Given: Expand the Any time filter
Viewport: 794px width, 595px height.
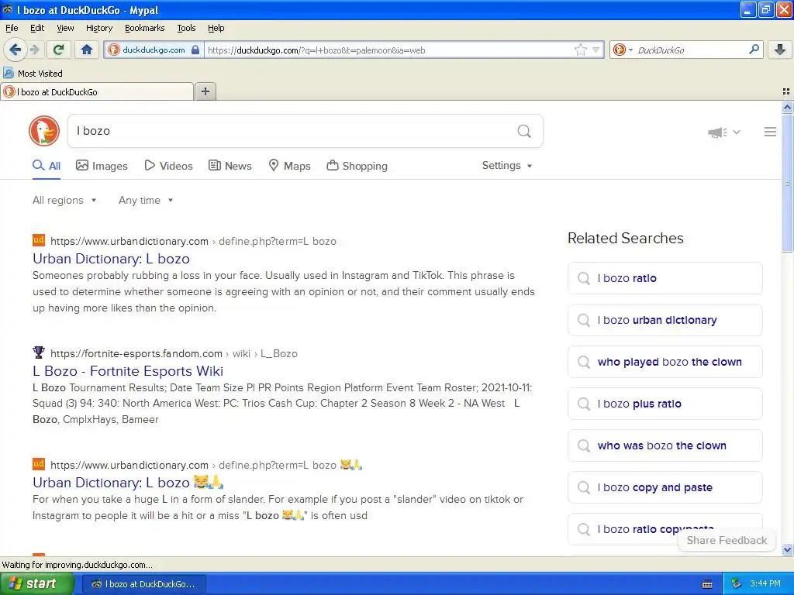Looking at the screenshot, I should tap(146, 201).
